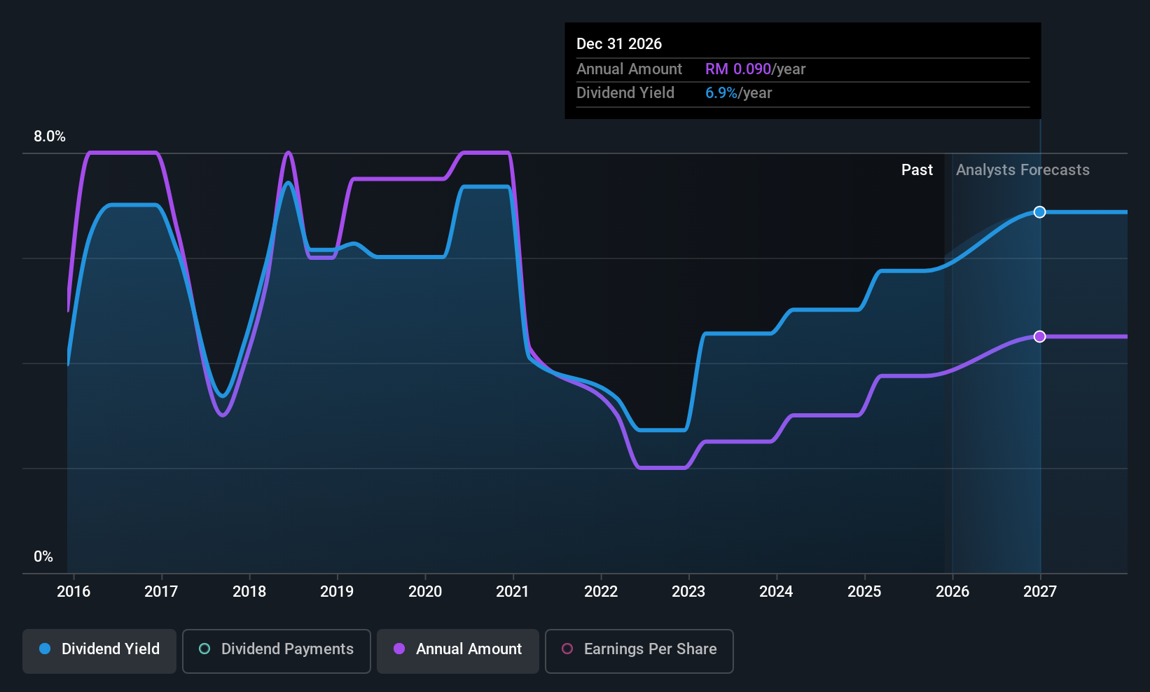Image resolution: width=1150 pixels, height=692 pixels.
Task: Click the Past section label
Action: click(x=917, y=170)
